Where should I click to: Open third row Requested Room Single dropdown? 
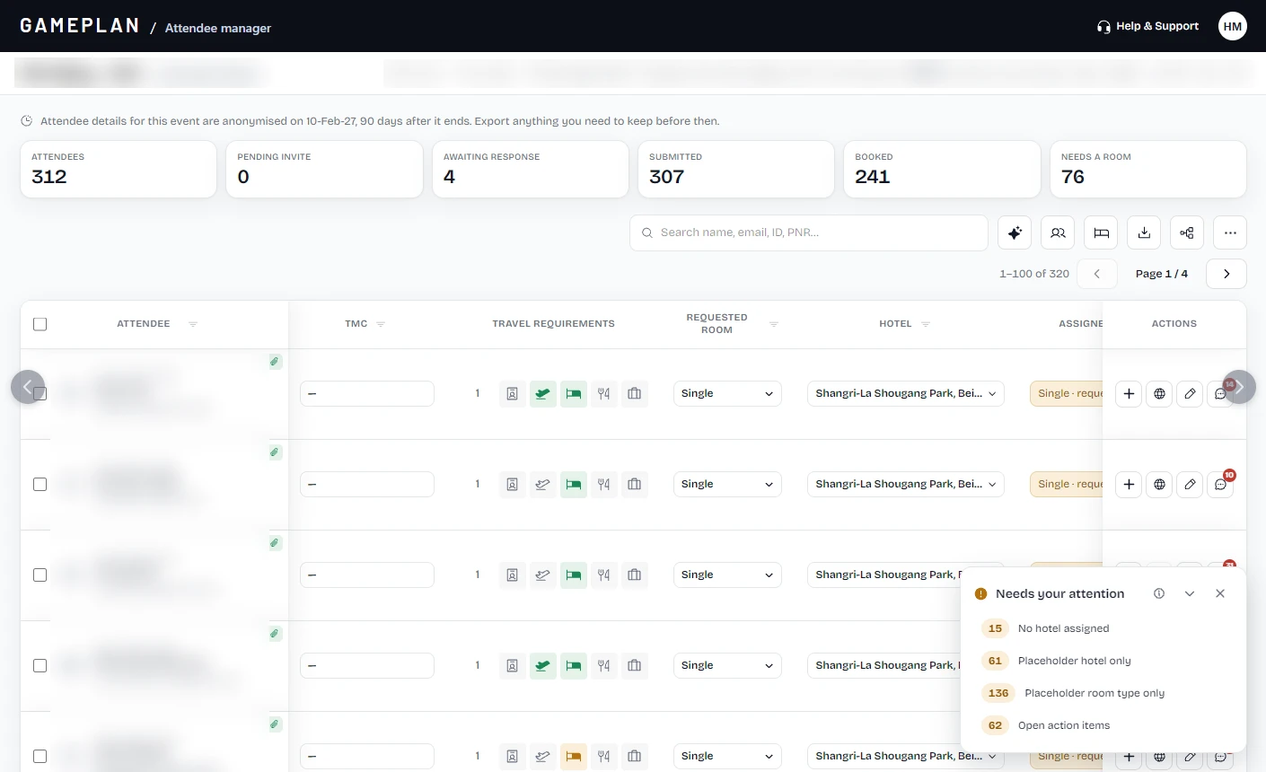tap(727, 575)
